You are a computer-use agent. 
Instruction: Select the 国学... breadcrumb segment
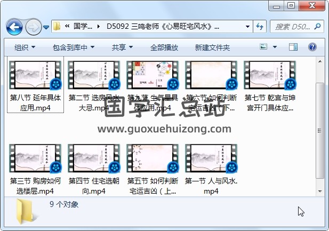(x=83, y=27)
